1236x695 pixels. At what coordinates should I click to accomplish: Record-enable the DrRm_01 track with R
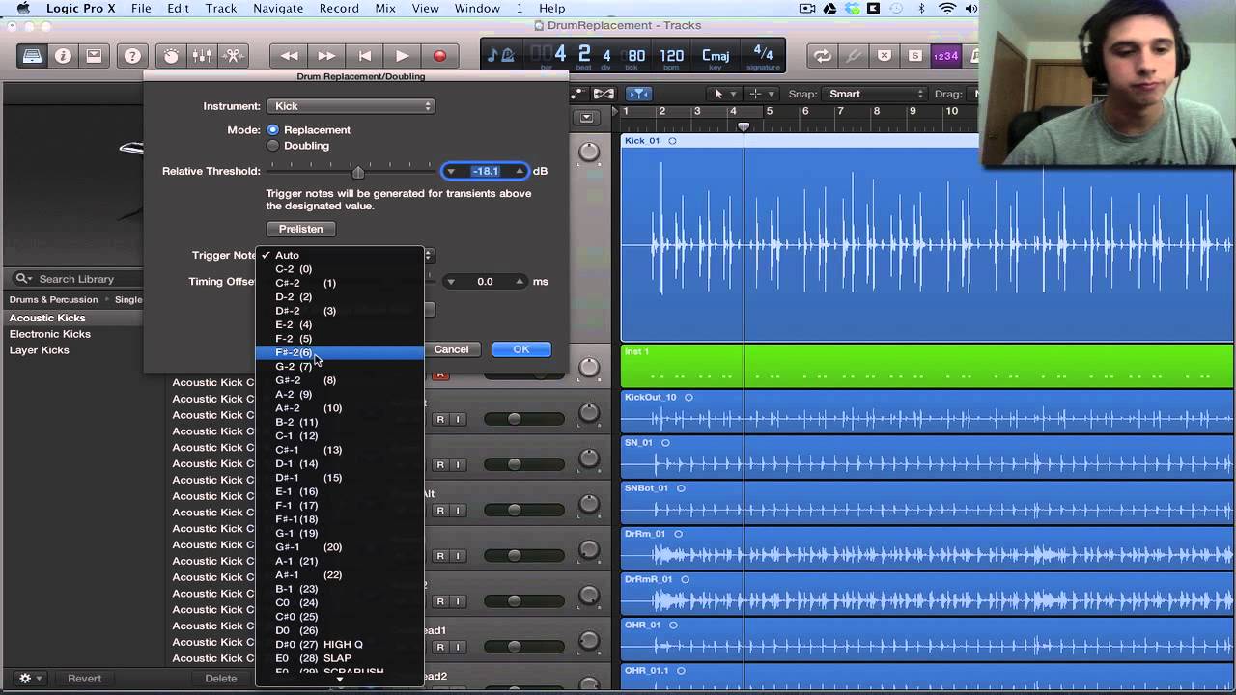click(440, 555)
